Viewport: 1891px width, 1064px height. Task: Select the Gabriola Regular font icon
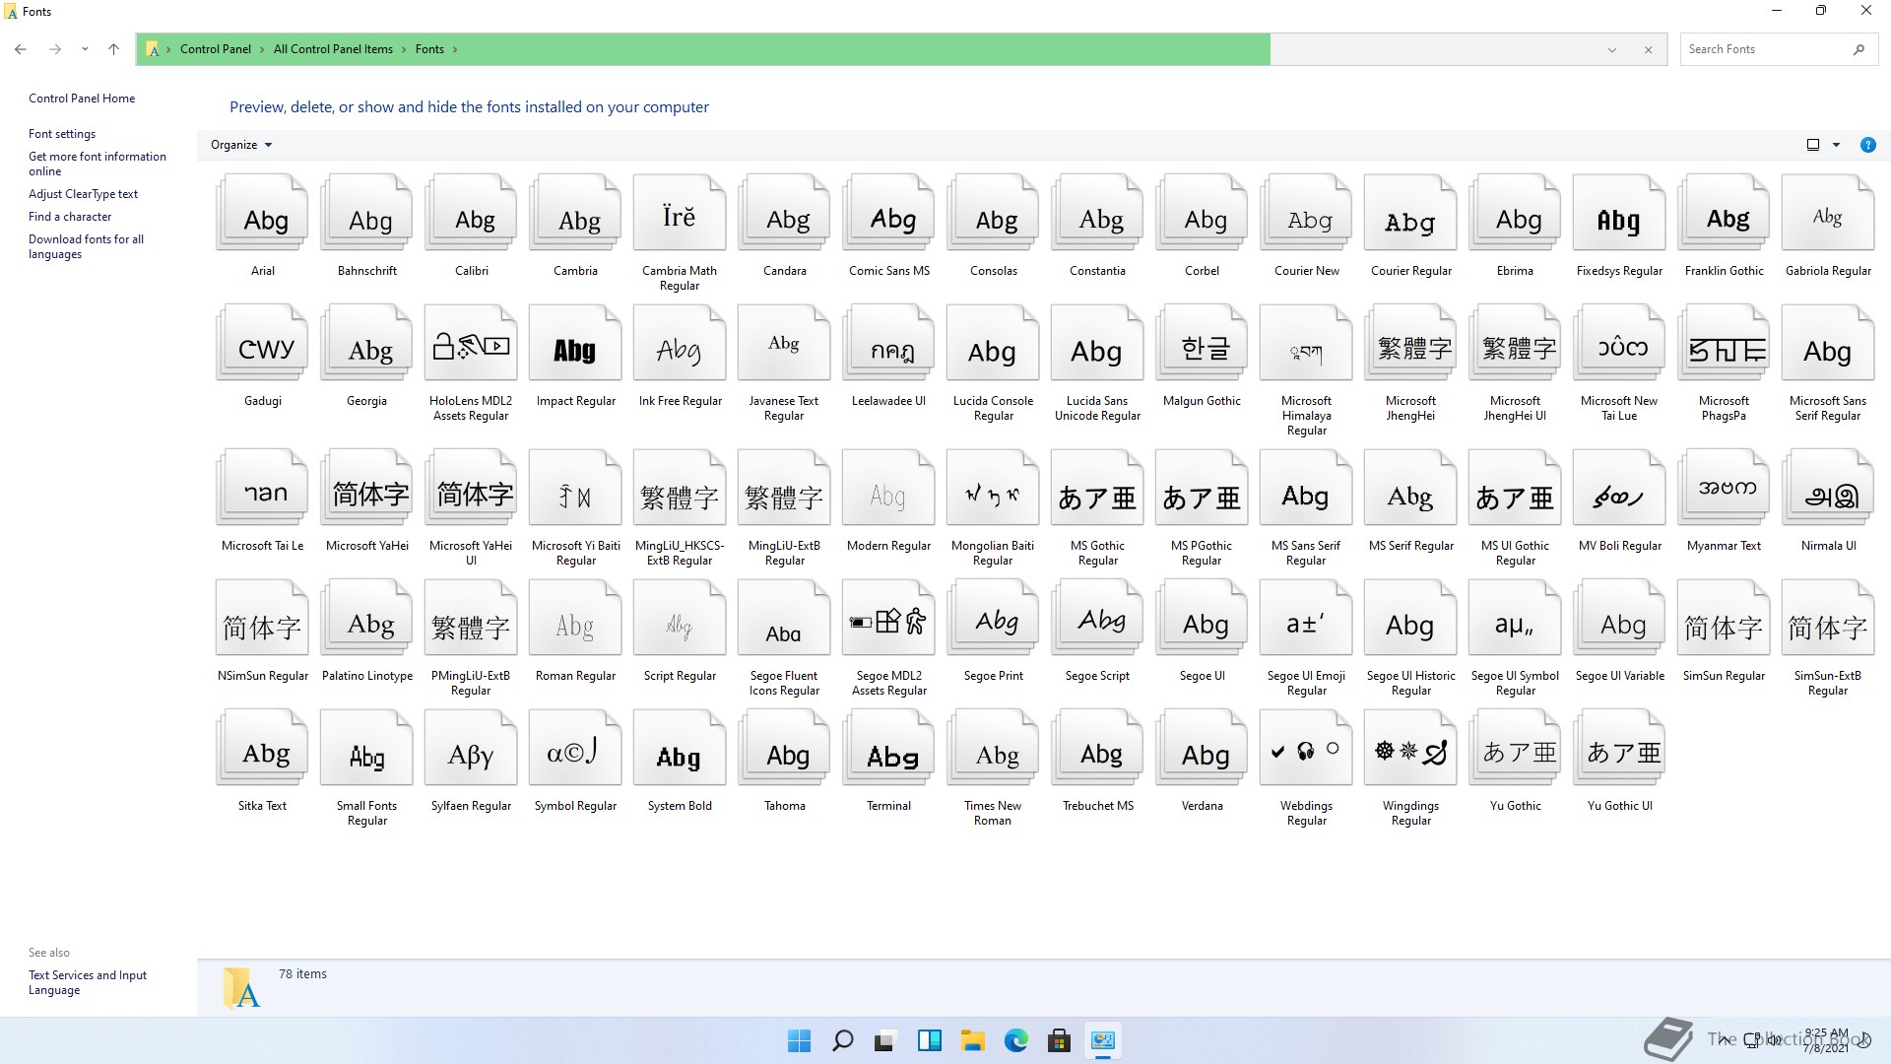(1828, 214)
